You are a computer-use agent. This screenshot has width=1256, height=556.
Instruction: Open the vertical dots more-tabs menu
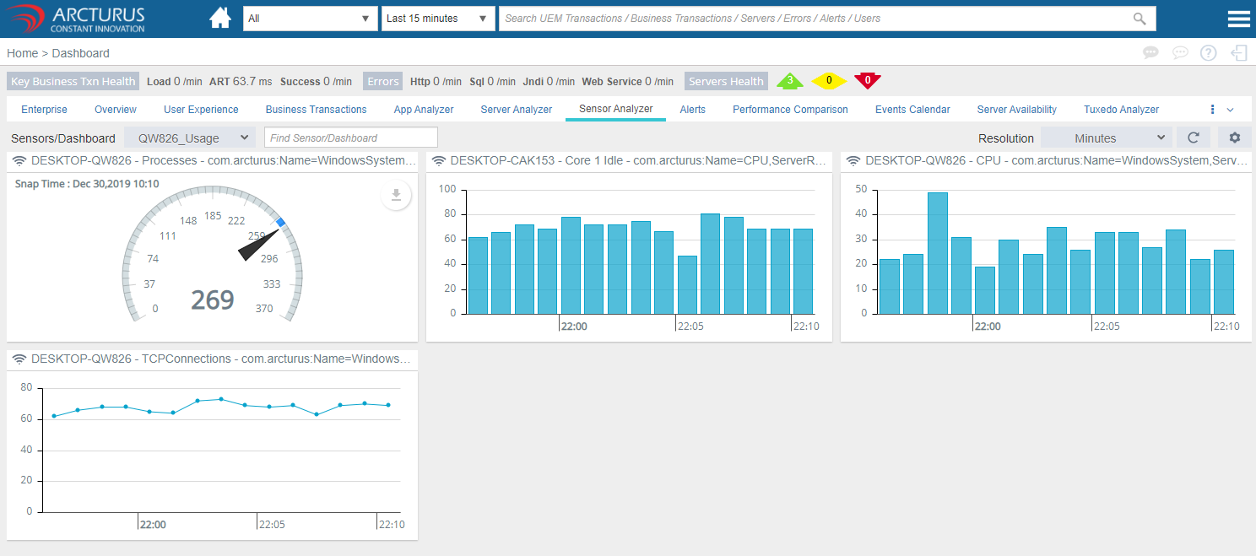(x=1212, y=110)
